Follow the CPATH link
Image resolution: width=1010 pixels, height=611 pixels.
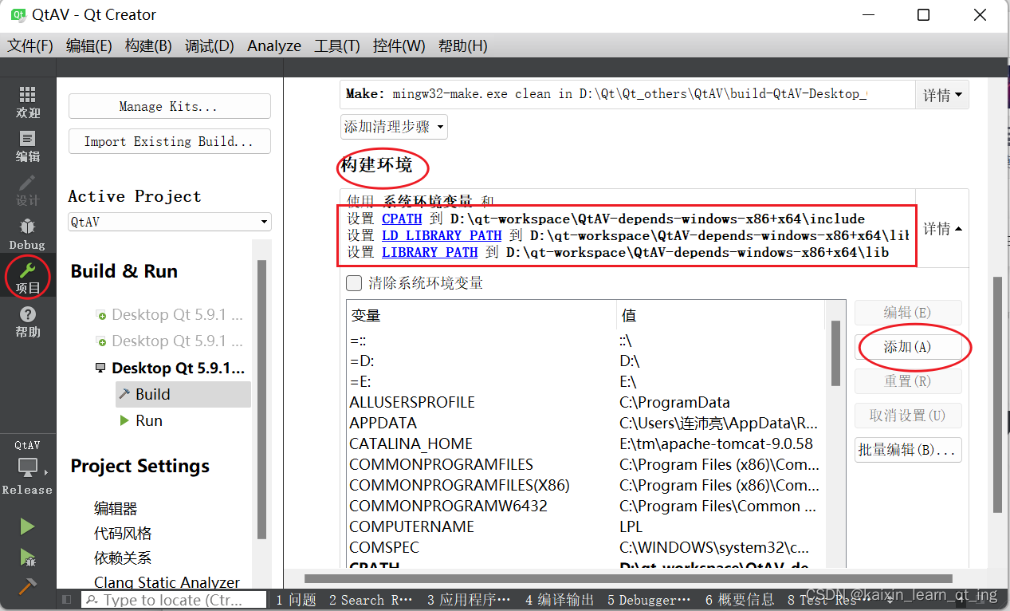[x=402, y=219]
